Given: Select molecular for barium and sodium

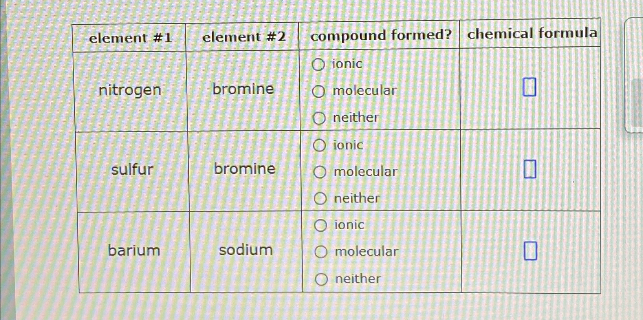Looking at the screenshot, I should pyautogui.click(x=320, y=251).
